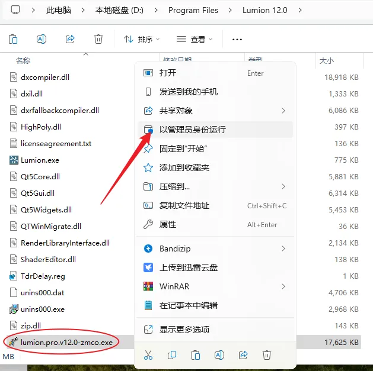The height and width of the screenshot is (371, 373).
Task: Select 添加到收藏夹 in the context menu
Action: pyautogui.click(x=215, y=167)
